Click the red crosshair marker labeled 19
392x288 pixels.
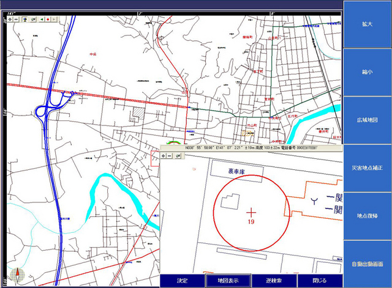251,213
